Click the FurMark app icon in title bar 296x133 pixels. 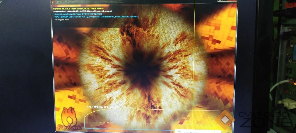pyautogui.click(x=53, y=2)
